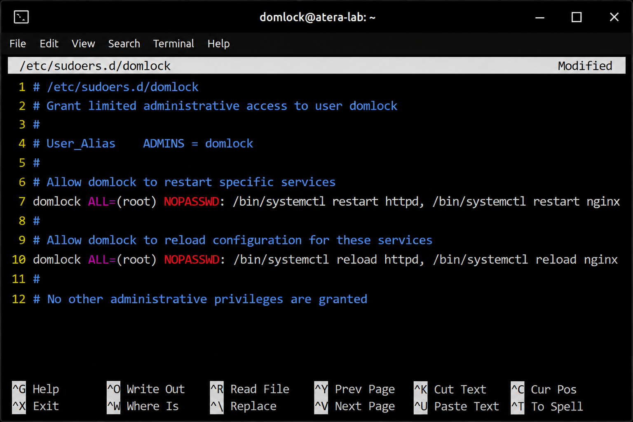633x422 pixels.
Task: Open the View menu
Action: coord(83,44)
